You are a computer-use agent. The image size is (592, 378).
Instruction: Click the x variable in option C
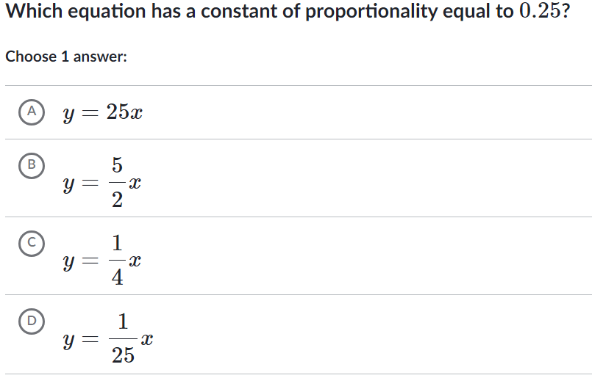coord(135,261)
